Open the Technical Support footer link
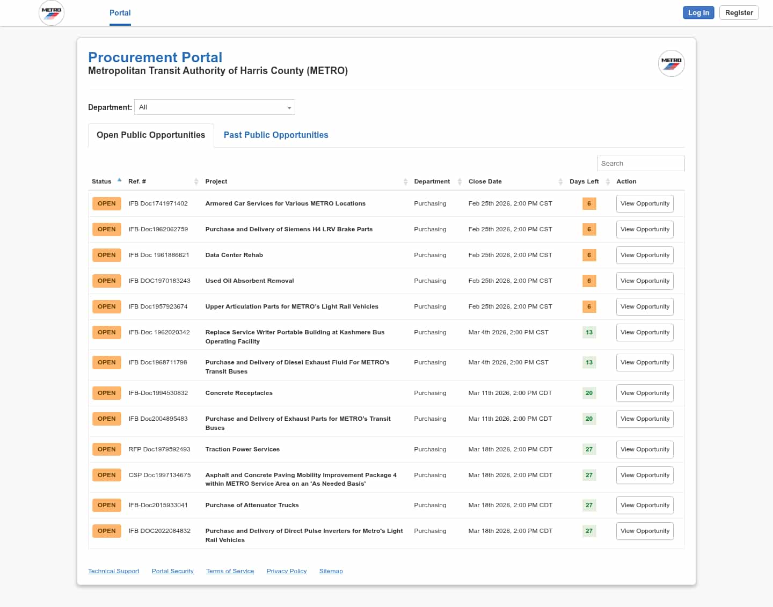 113,571
